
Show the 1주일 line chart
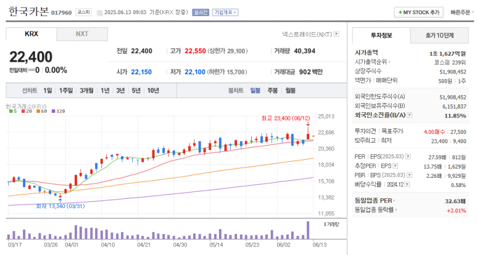[66, 90]
